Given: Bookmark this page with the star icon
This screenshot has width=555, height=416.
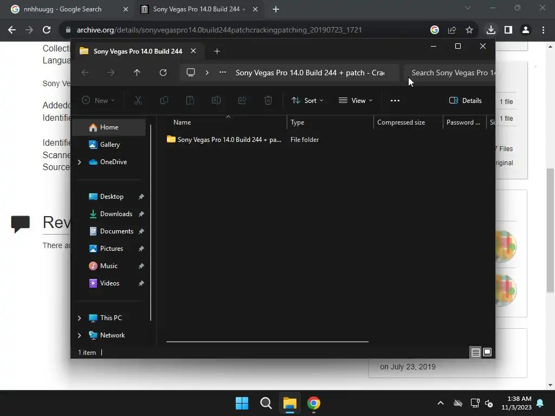Looking at the screenshot, I should [469, 30].
